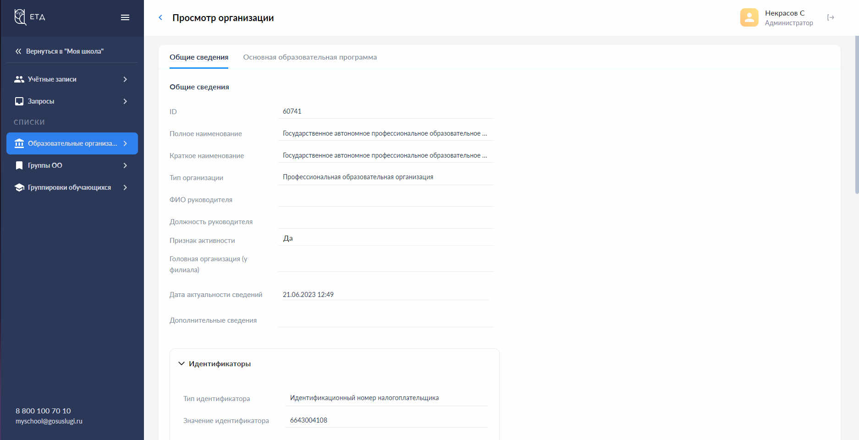Expand the Группы ОО chevron

pyautogui.click(x=125, y=165)
